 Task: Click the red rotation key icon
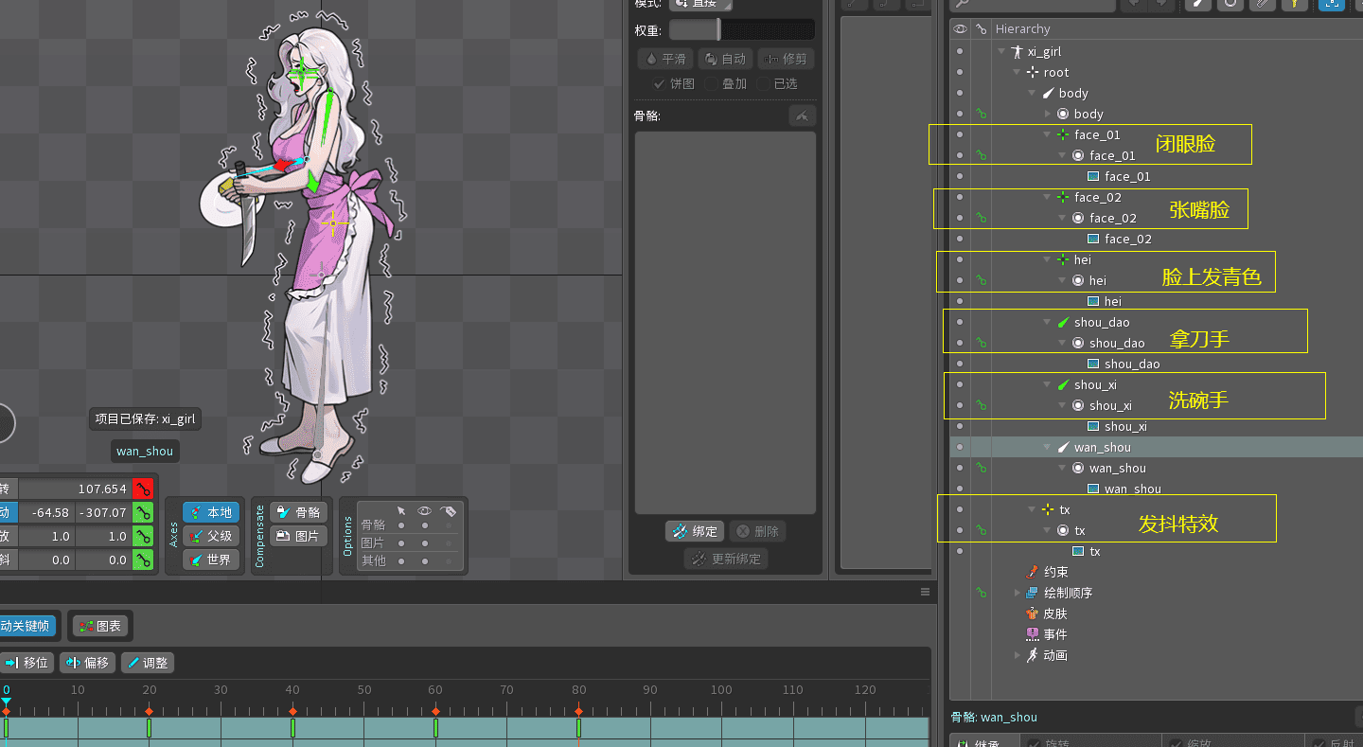pos(142,489)
